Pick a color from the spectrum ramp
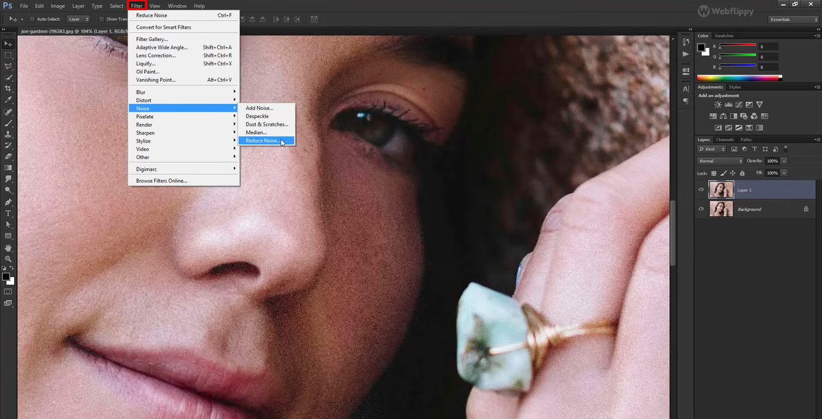Viewport: 822px width, 419px height. (x=739, y=78)
